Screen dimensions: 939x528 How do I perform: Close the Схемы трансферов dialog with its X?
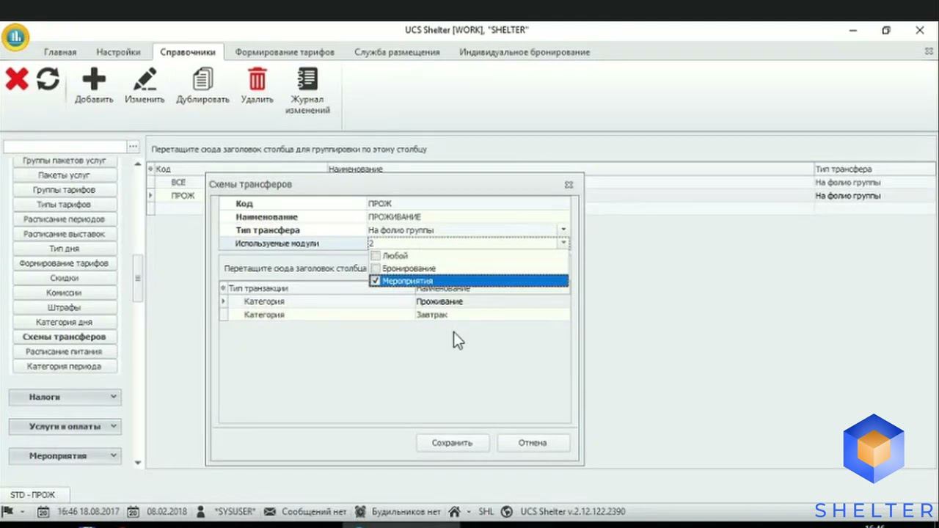[569, 185]
